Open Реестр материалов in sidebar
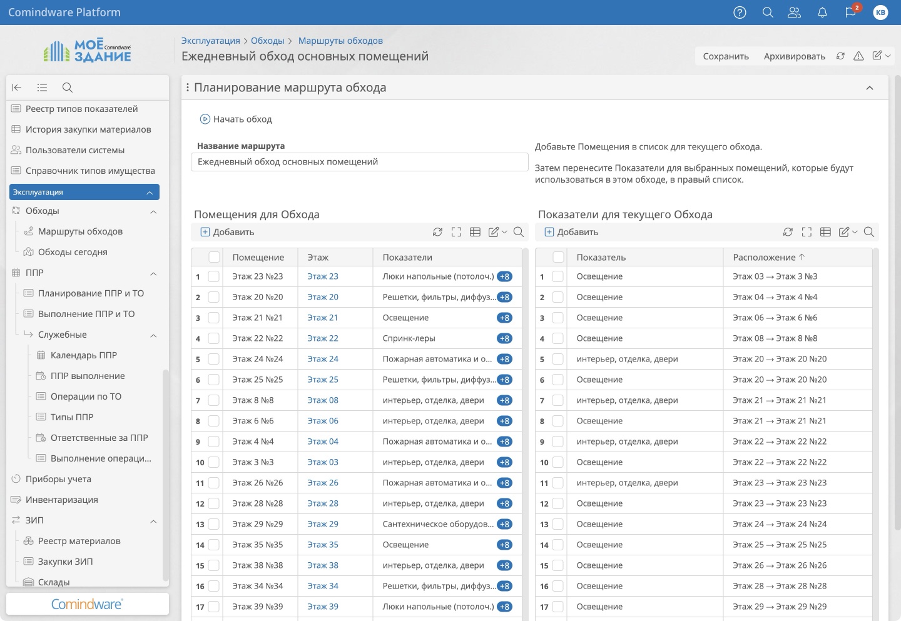Screen dimensions: 901x621 coord(79,541)
